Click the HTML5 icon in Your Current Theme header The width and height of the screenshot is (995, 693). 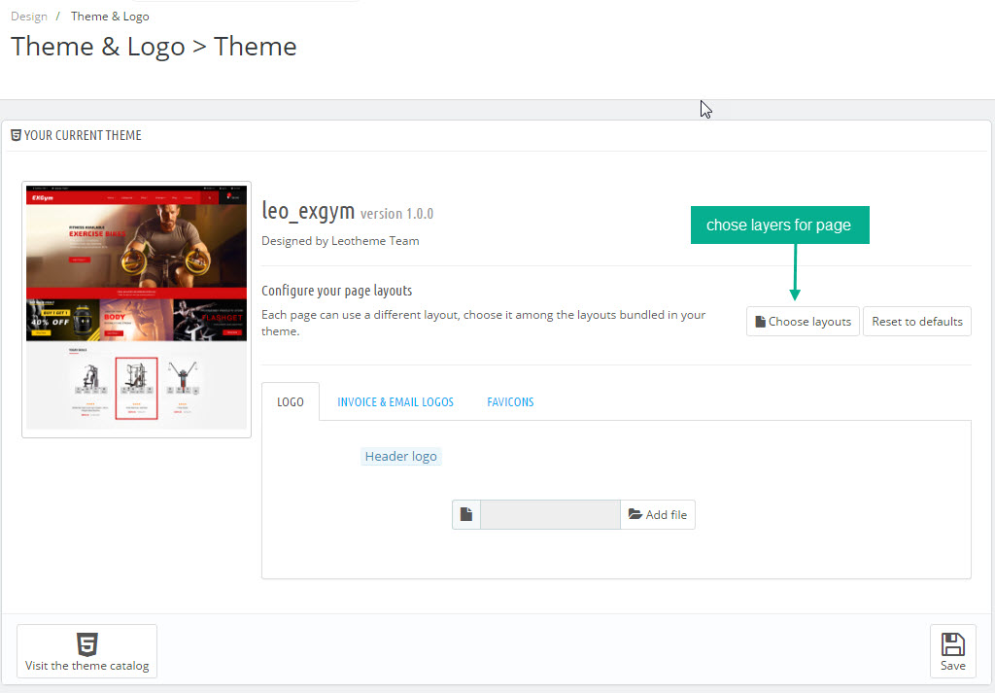pos(17,135)
